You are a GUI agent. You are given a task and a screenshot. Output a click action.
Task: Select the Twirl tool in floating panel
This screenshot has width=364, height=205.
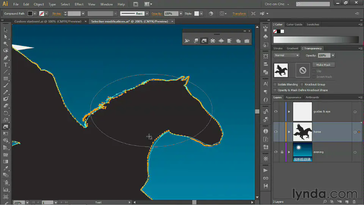click(x=204, y=41)
